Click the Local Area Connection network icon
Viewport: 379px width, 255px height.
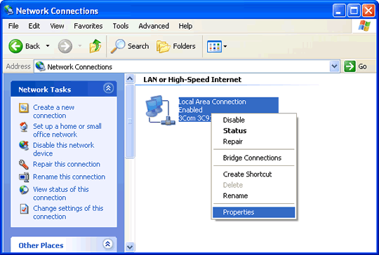point(160,110)
